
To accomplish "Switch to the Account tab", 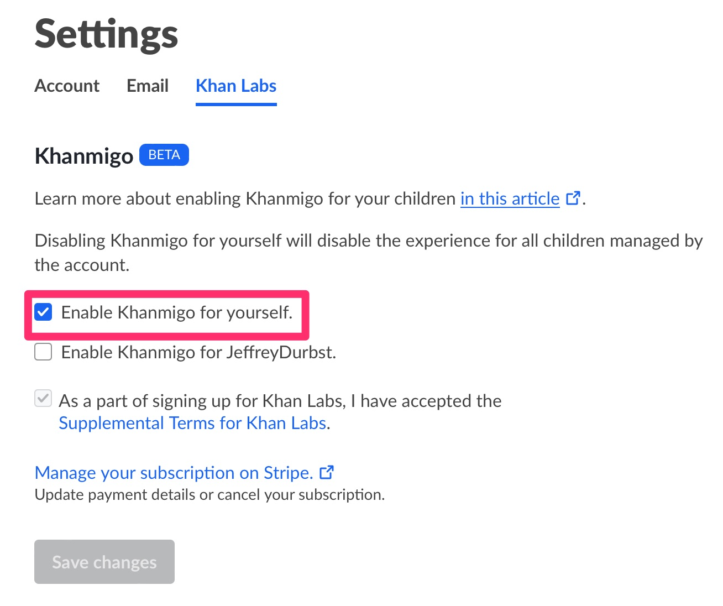I will (x=66, y=86).
